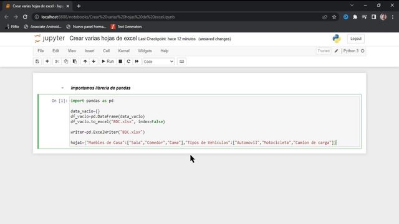Open the tab search dropdown arrow
The height and width of the screenshot is (224, 399).
tap(352, 6)
